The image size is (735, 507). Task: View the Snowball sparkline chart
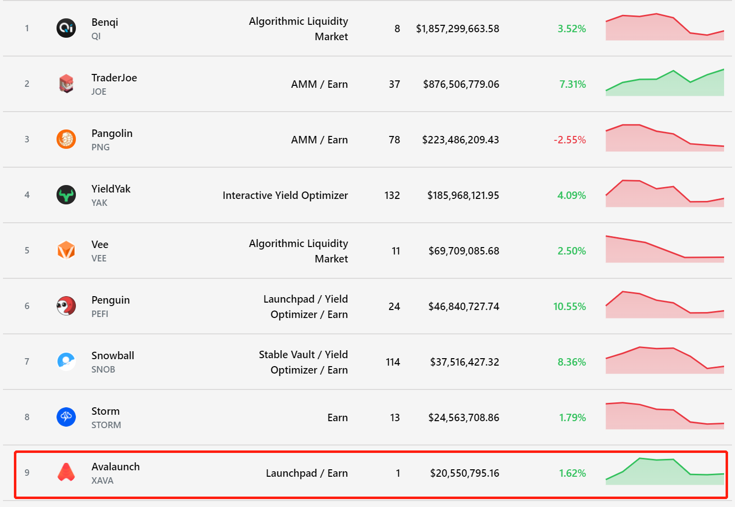665,360
